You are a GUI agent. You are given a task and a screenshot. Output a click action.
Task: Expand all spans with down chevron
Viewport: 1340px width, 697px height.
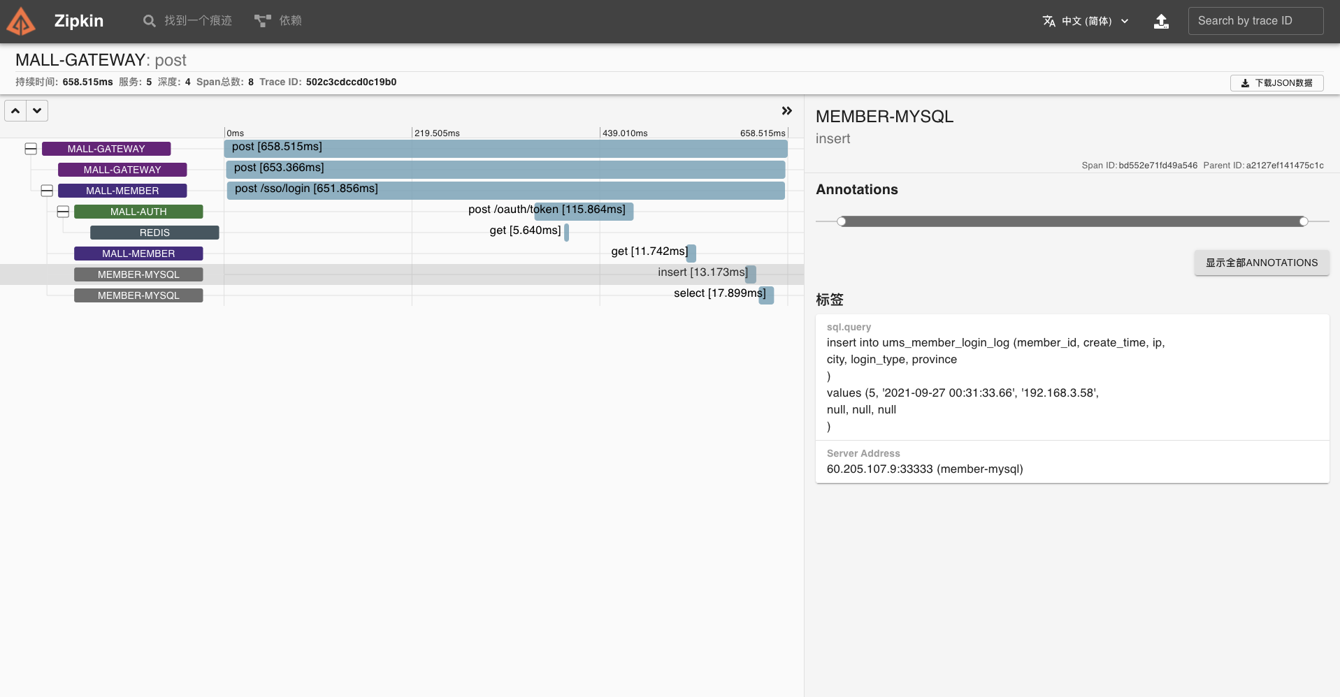pyautogui.click(x=37, y=110)
